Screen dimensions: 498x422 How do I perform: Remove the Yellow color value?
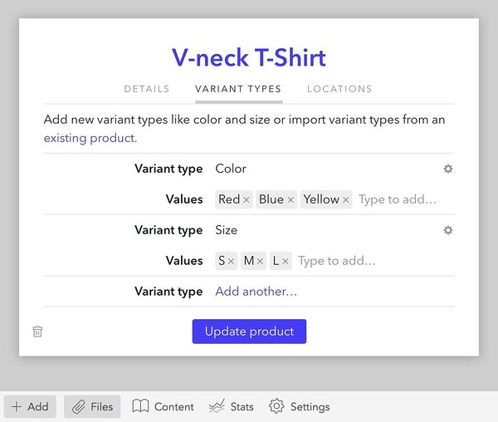coord(346,200)
